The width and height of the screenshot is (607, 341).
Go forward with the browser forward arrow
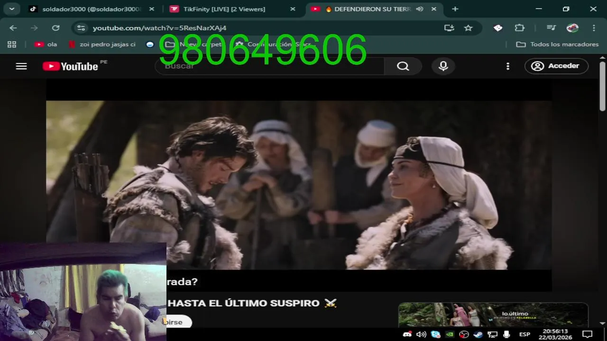tap(34, 28)
